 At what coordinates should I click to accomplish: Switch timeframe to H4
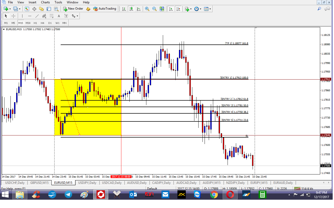(x=43, y=23)
